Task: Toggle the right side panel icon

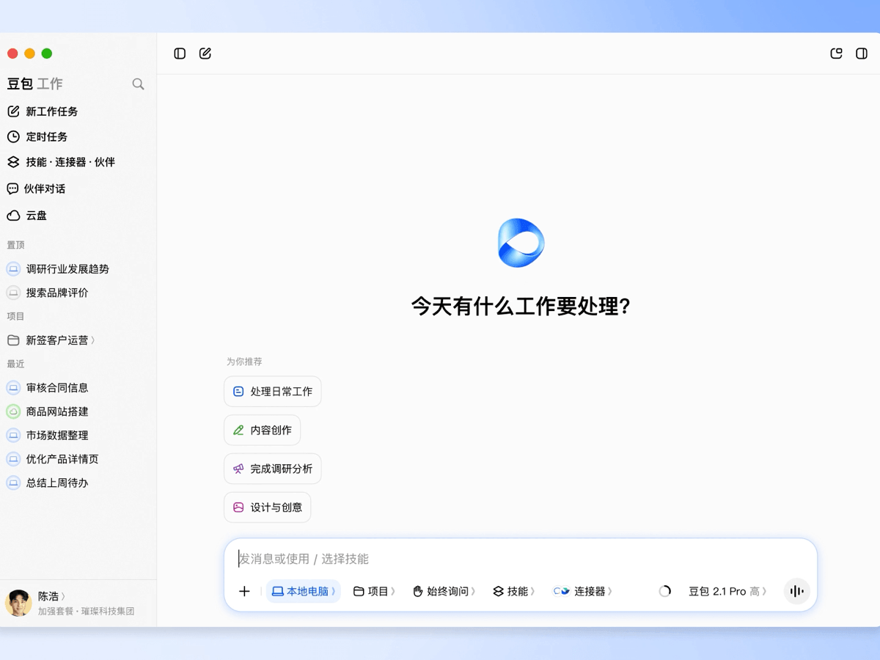Action: [862, 54]
